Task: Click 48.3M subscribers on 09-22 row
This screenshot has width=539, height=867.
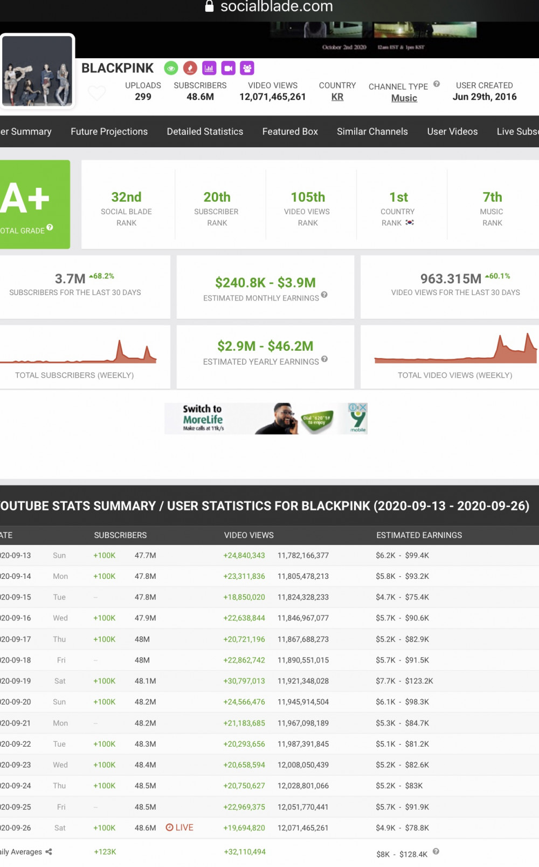Action: [x=146, y=744]
